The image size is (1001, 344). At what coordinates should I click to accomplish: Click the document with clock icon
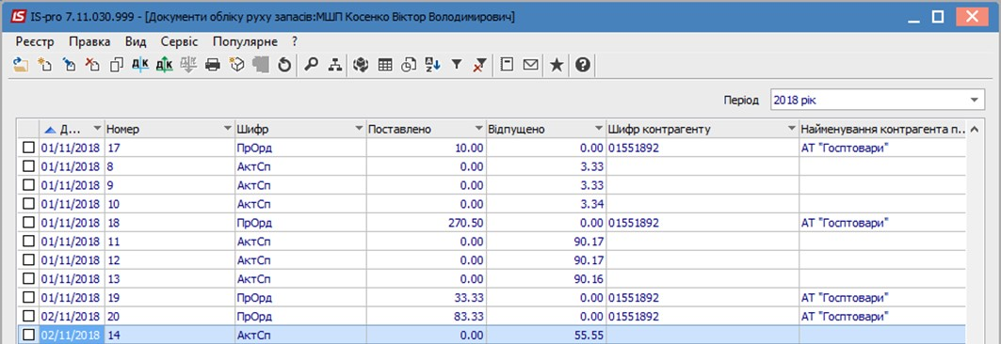(409, 64)
